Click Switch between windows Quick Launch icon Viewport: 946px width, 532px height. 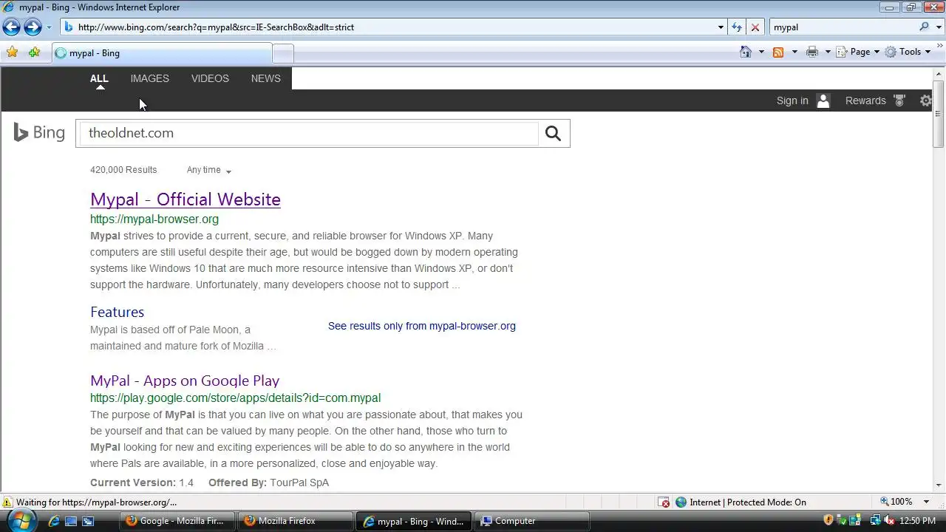pyautogui.click(x=87, y=521)
